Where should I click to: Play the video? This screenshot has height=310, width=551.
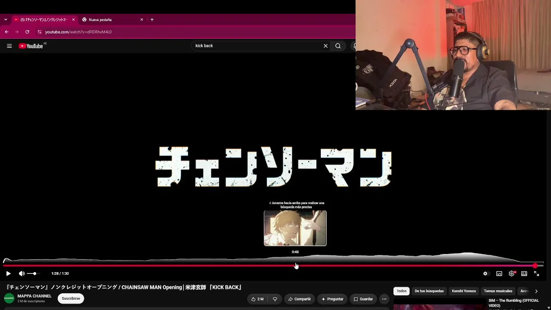click(8, 273)
